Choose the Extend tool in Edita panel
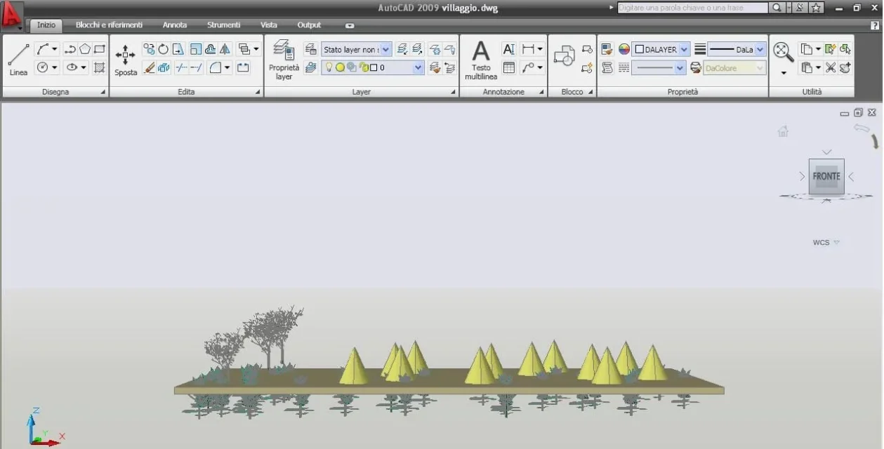Image resolution: width=884 pixels, height=449 pixels. (x=196, y=67)
